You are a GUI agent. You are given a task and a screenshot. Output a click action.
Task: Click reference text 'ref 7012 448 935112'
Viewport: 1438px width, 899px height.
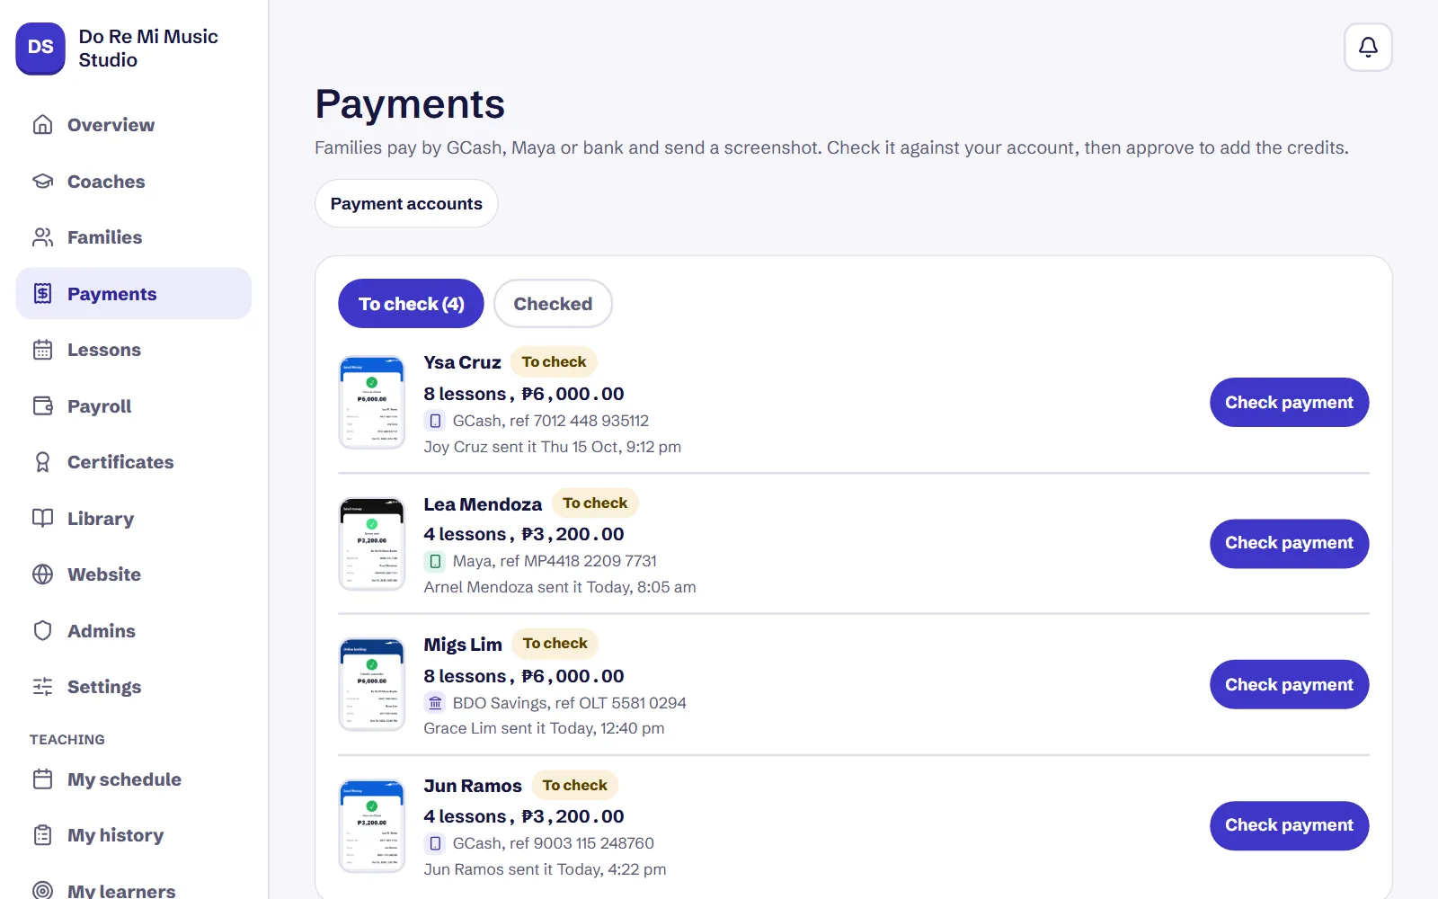[579, 421]
